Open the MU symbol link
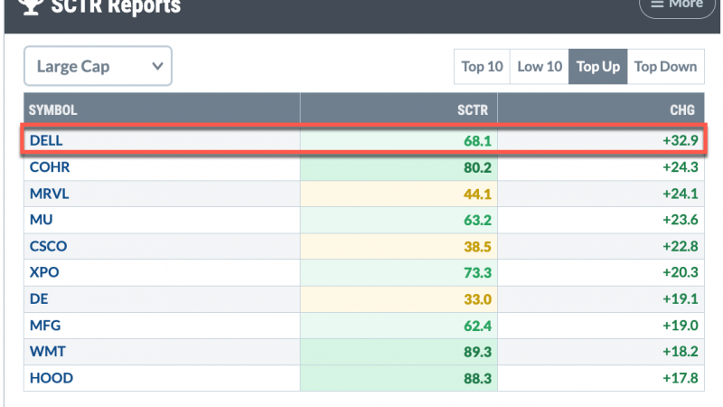The width and height of the screenshot is (723, 407). pos(41,220)
